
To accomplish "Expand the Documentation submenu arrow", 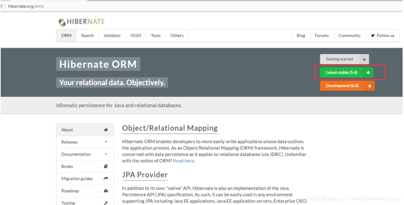I will coord(106,154).
